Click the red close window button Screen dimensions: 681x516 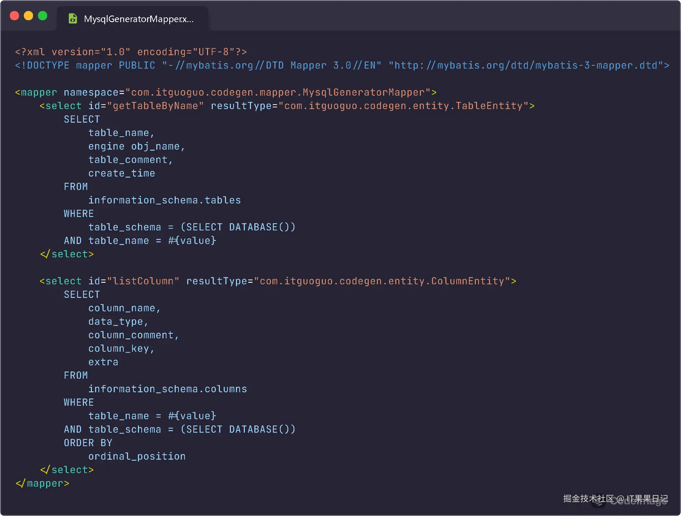click(14, 16)
